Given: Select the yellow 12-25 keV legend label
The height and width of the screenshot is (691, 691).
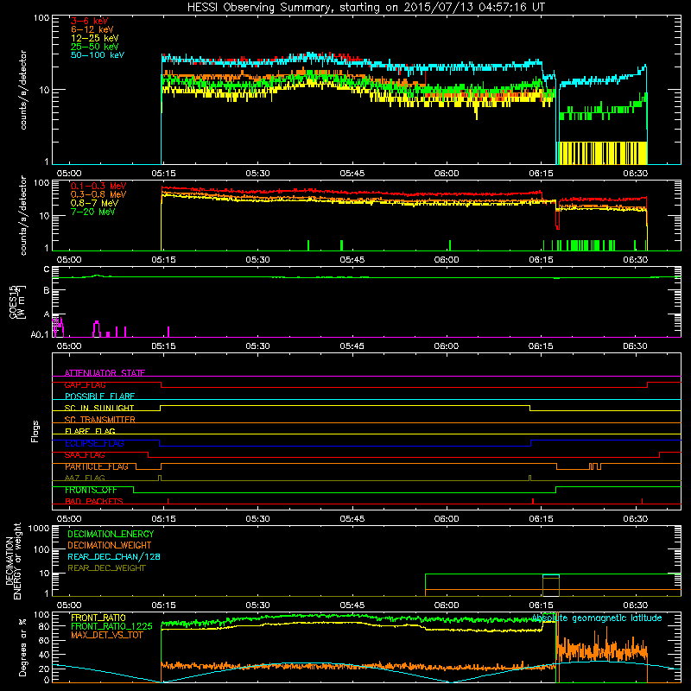Looking at the screenshot, I should 94,38.
